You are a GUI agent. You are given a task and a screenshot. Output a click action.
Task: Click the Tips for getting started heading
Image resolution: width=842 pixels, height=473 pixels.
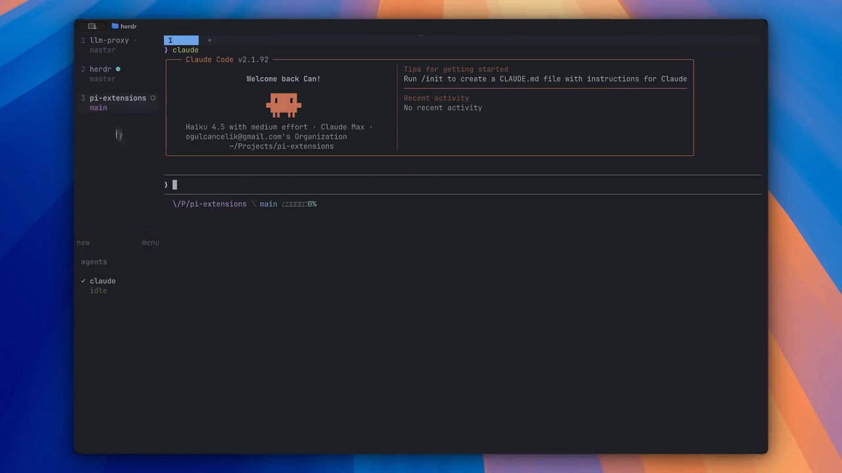point(456,69)
